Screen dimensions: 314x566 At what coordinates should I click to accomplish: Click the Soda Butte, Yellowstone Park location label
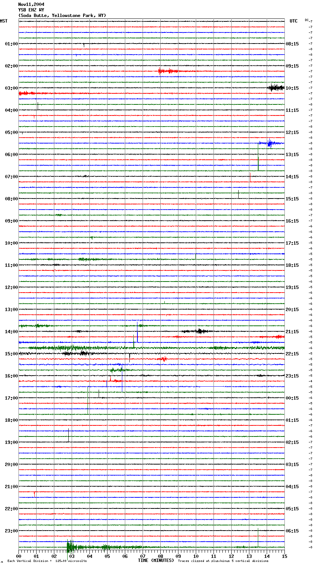(x=62, y=15)
